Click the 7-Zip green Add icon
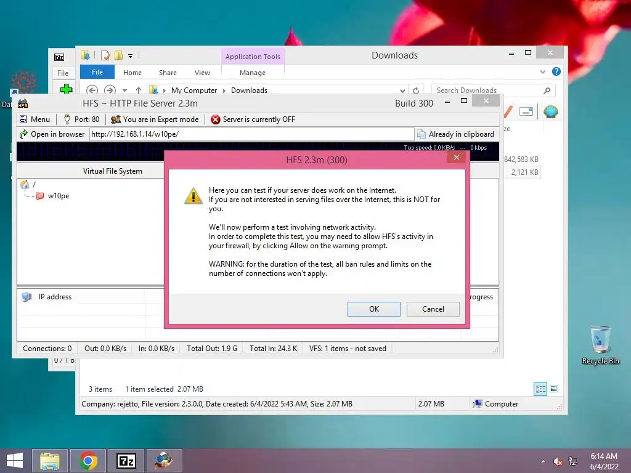Image resolution: width=631 pixels, height=473 pixels. click(x=67, y=89)
